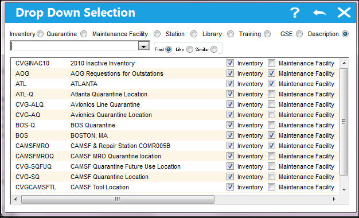Select the Library radio button

[231, 34]
